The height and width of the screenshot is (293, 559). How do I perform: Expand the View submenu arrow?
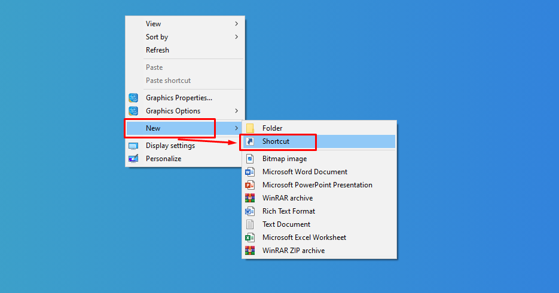coord(237,24)
